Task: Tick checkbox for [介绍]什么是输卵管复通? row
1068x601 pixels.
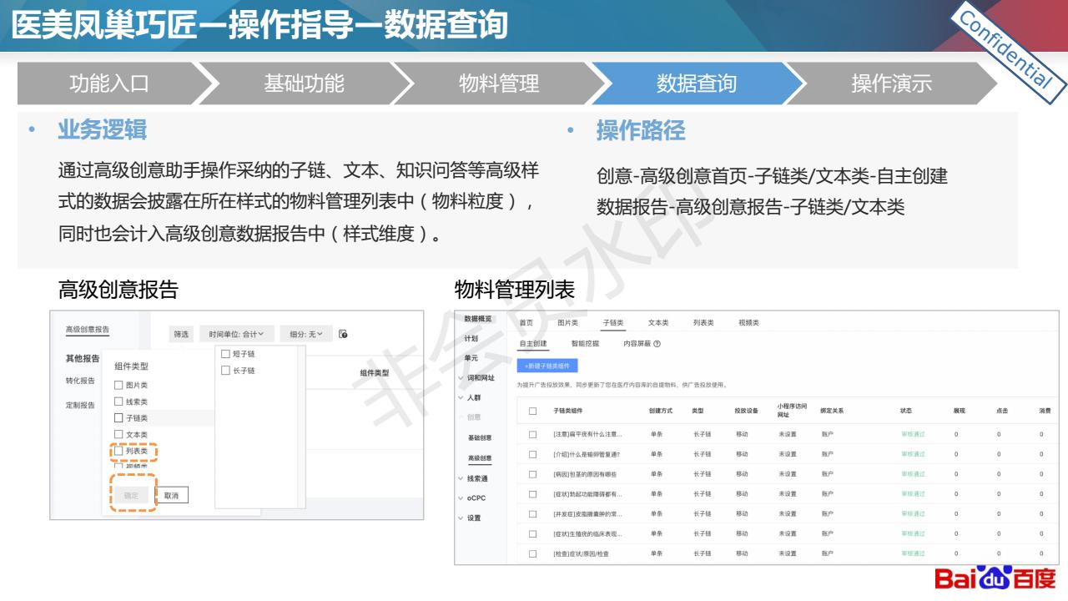Action: click(x=532, y=454)
